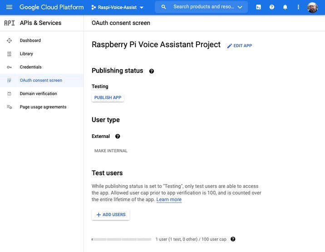The width and height of the screenshot is (325, 252).
Task: Open the three-dot settings menu
Action: coord(298,7)
